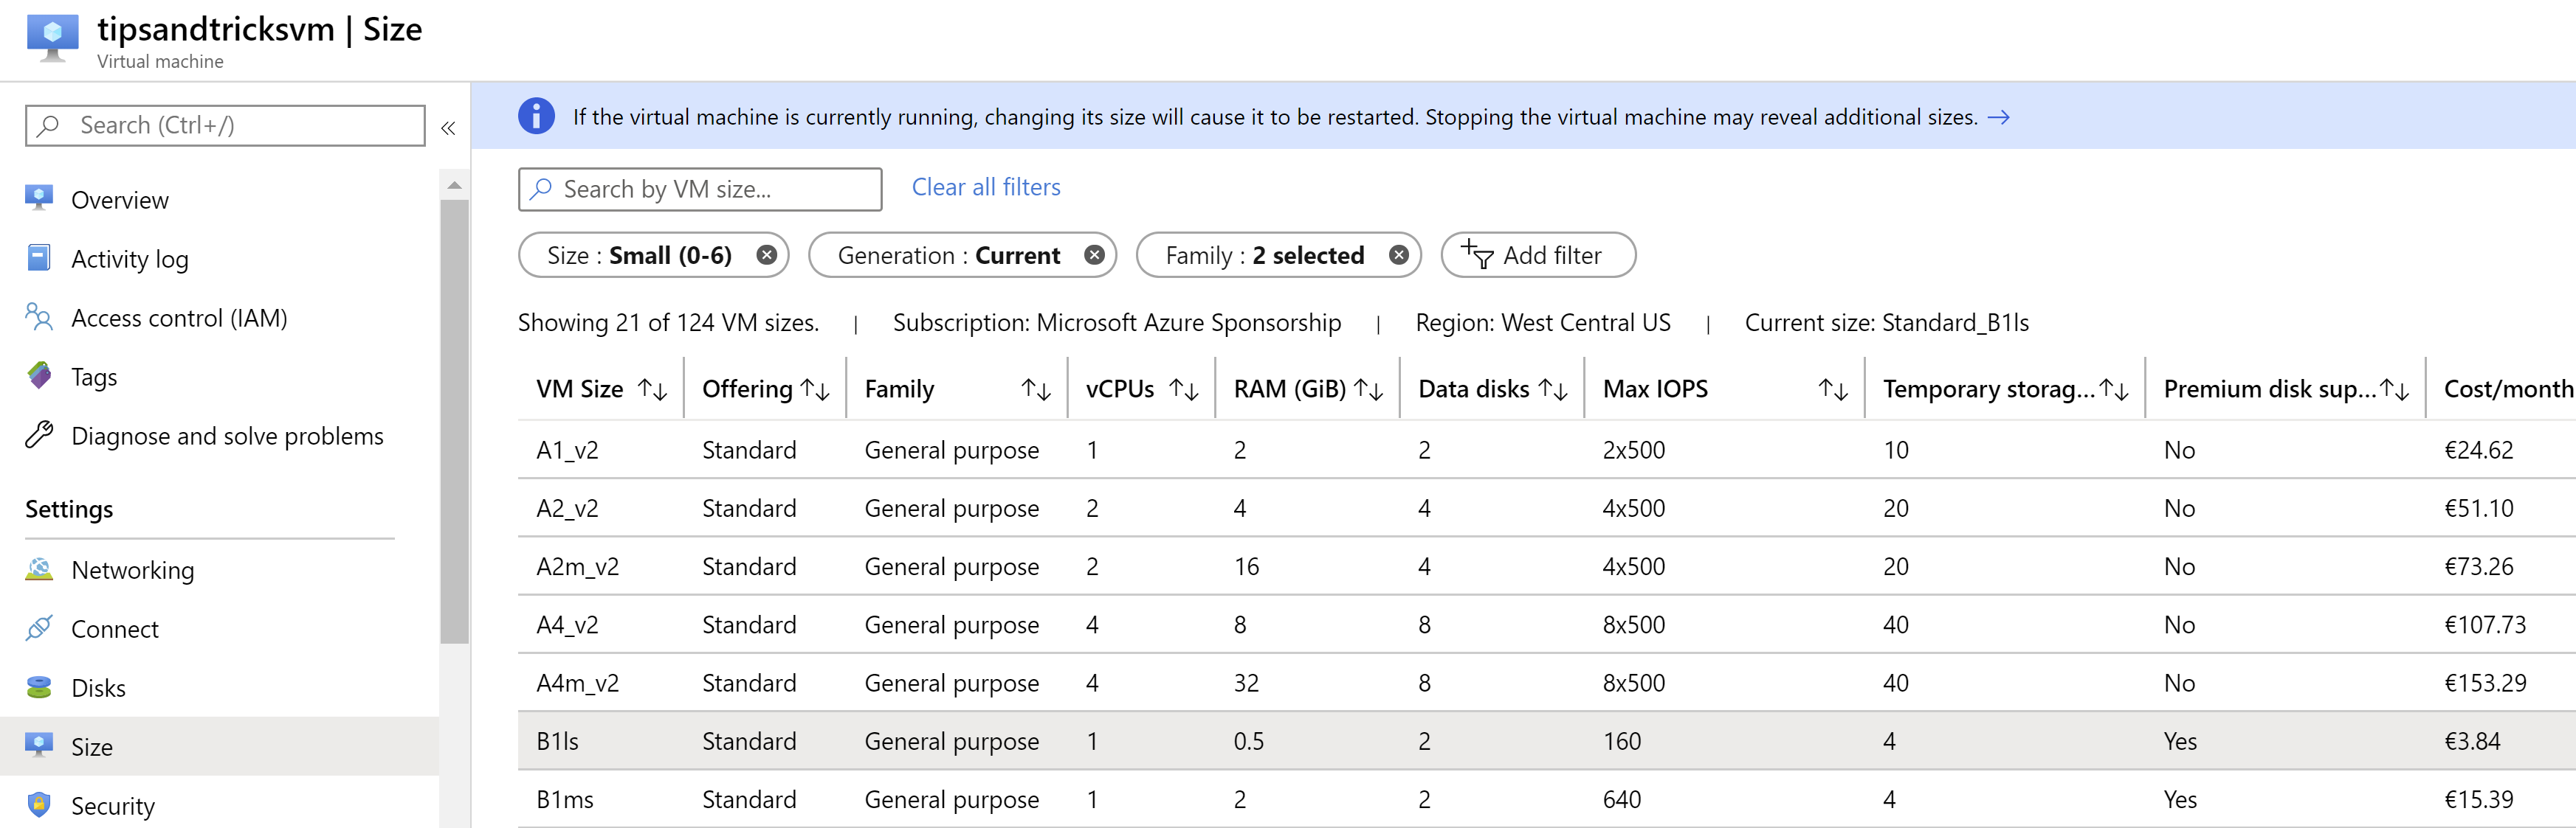Remove the Generation Current filter
The width and height of the screenshot is (2576, 828).
(x=1095, y=254)
